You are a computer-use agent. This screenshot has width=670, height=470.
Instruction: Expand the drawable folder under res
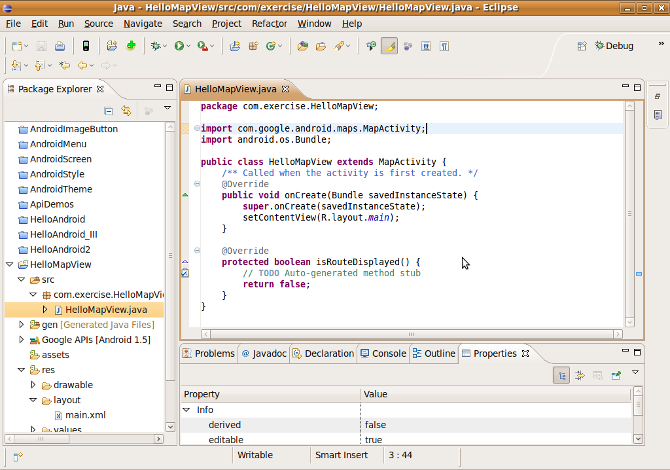[x=33, y=385]
